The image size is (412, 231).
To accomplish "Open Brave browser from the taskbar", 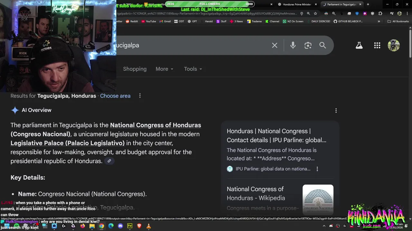I will pyautogui.click(x=139, y=226).
